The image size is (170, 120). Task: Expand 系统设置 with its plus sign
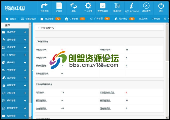[25, 93]
